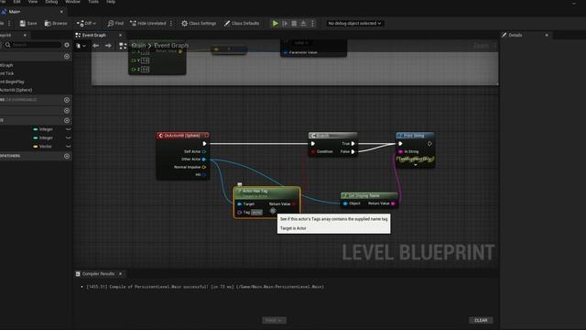
Task: Close the Event Graph tab
Action: (120, 35)
